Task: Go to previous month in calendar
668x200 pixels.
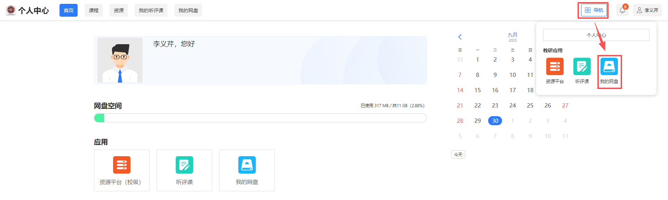Action: pos(460,37)
